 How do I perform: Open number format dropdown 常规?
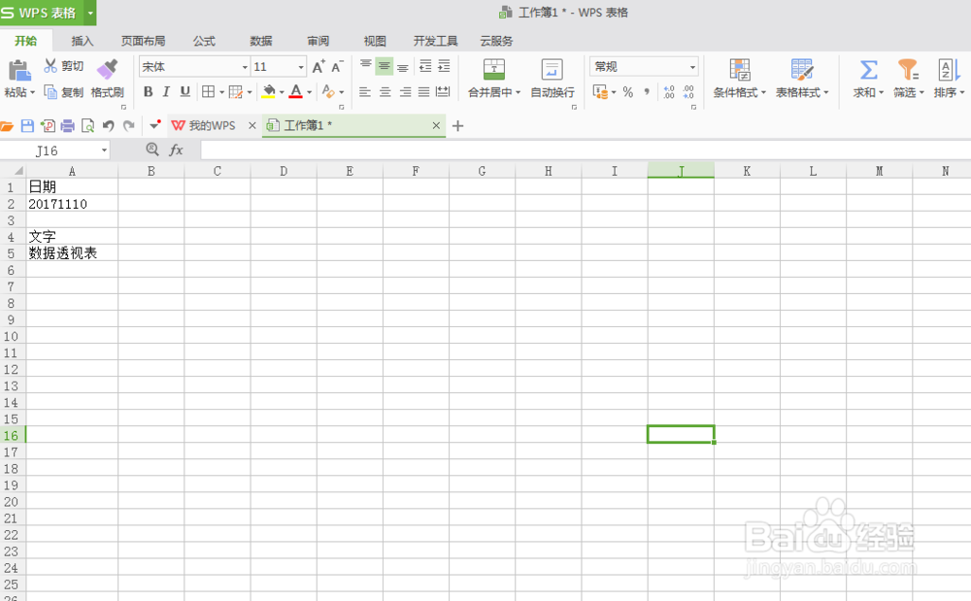click(x=692, y=67)
